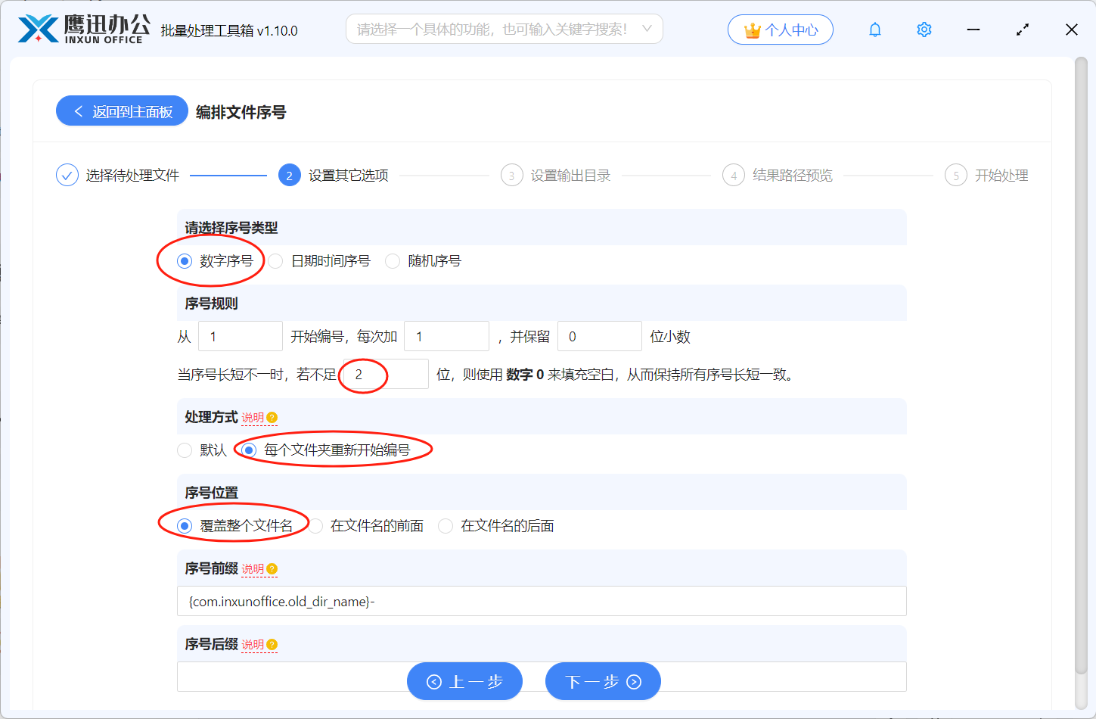Click the circled 2 step indicator icon
The image size is (1096, 719).
pyautogui.click(x=290, y=174)
